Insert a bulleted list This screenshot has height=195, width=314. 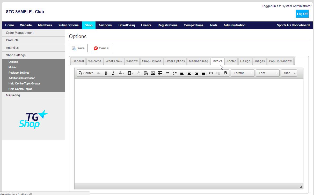[175, 73]
